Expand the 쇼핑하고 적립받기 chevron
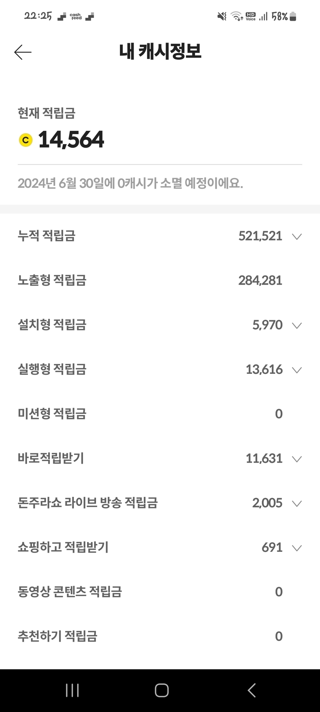Viewport: 320px width, 712px height. coord(296,548)
